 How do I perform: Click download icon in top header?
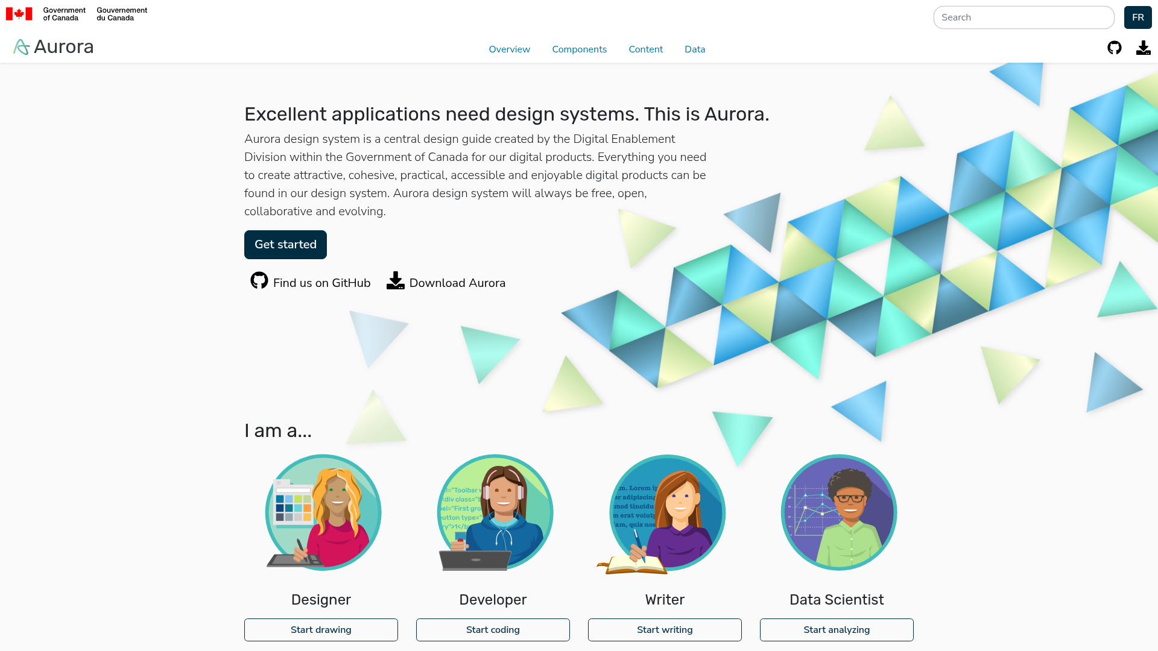pos(1144,48)
